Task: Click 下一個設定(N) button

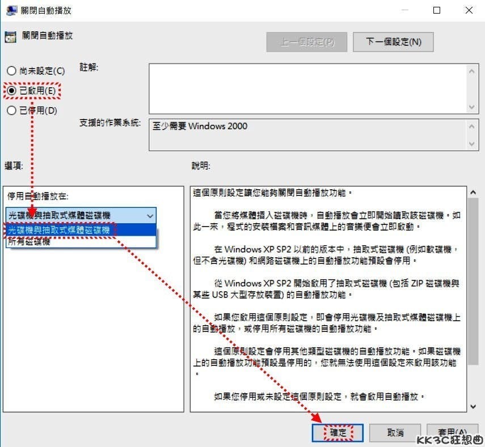Action: (393, 42)
